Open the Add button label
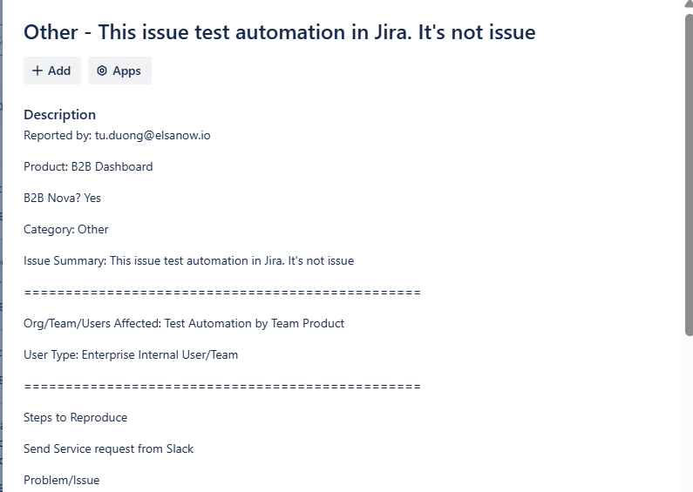 click(59, 71)
